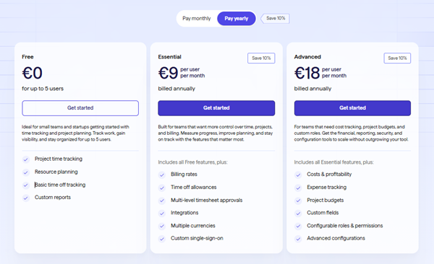Viewport: 434px width, 264px height.
Task: Click the checkmark icon beside Billing rates
Action: click(162, 175)
